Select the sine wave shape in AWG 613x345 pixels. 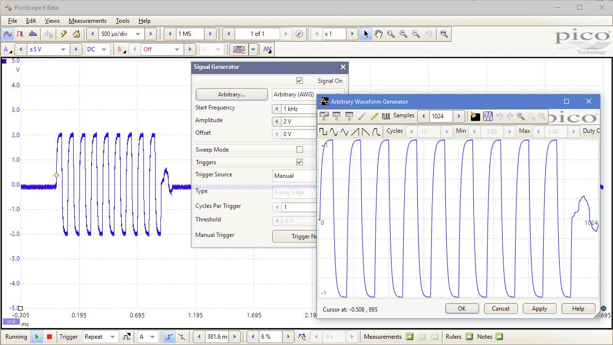(x=333, y=131)
